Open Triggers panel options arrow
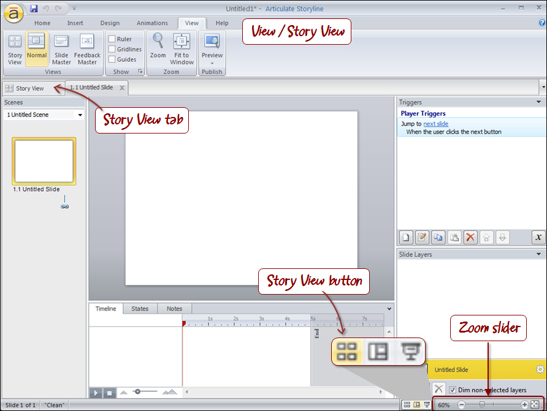 [x=538, y=102]
